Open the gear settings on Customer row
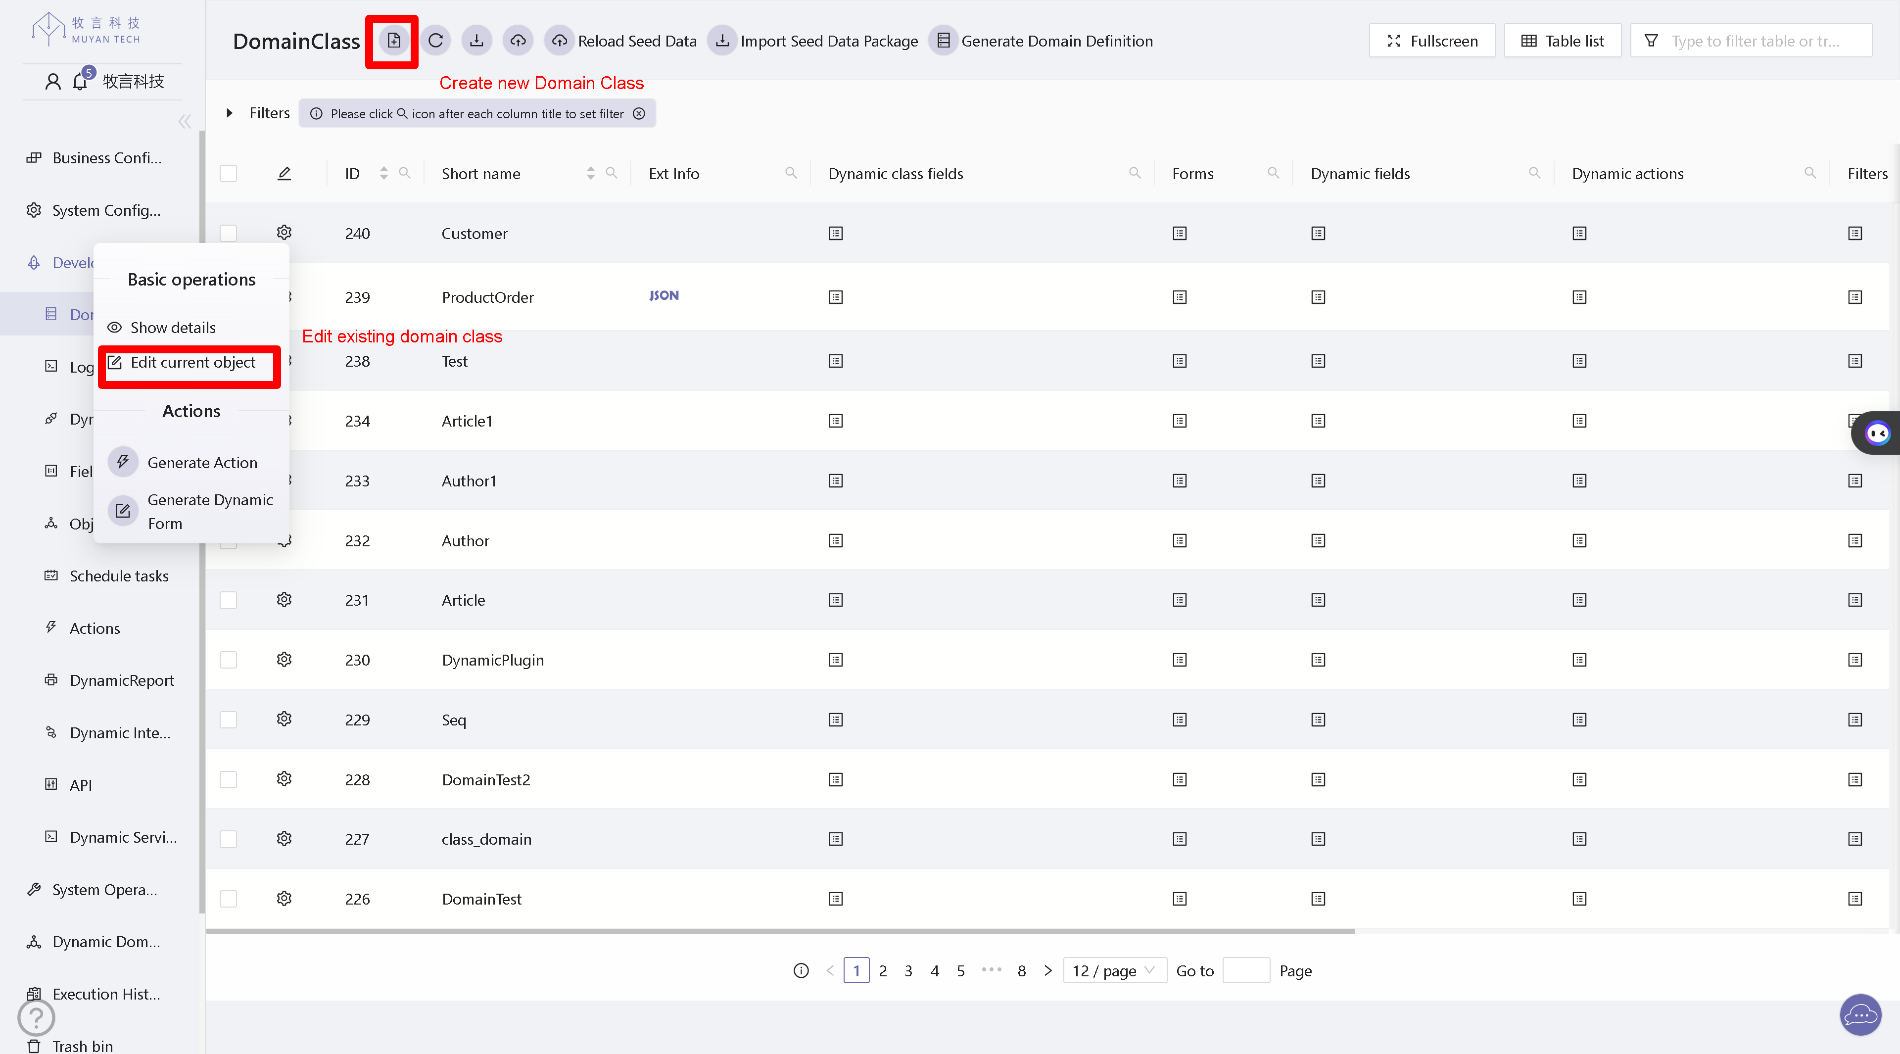The height and width of the screenshot is (1054, 1900). point(283,233)
